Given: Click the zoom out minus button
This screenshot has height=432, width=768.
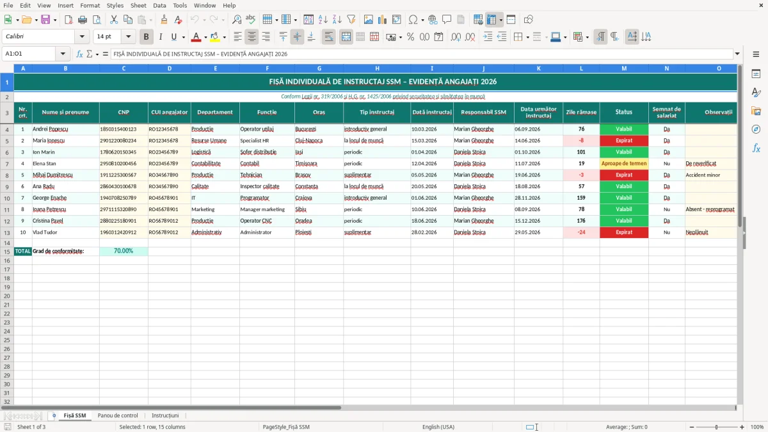Looking at the screenshot, I should (x=691, y=427).
